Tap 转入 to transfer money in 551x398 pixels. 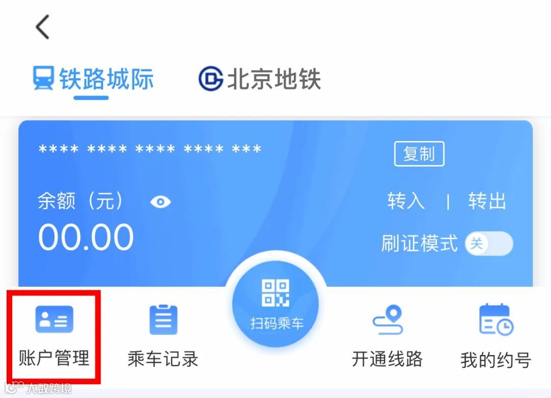(x=406, y=201)
